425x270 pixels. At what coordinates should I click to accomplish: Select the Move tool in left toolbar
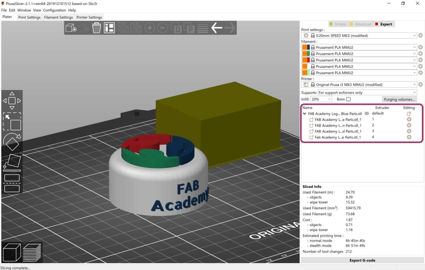click(12, 101)
